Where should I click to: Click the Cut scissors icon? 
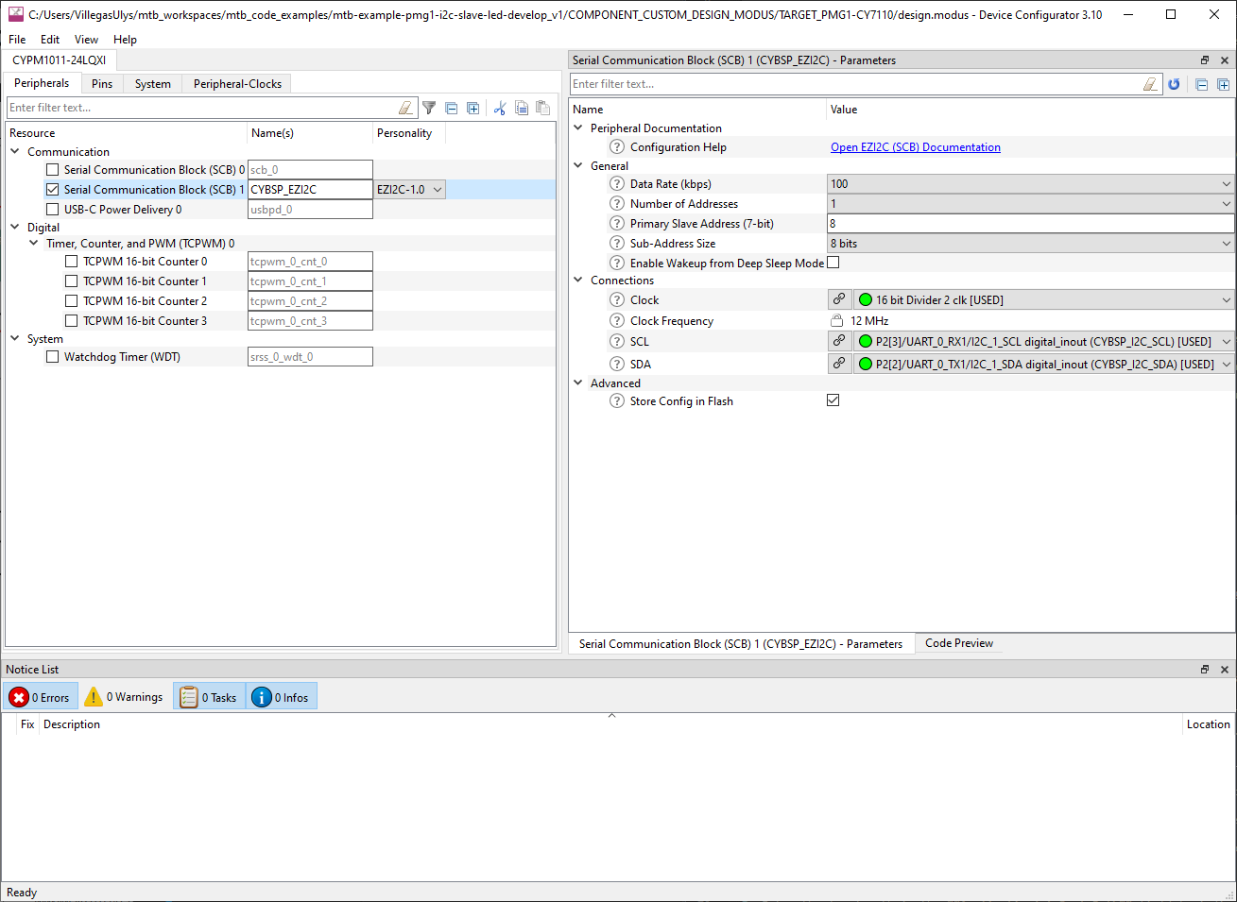point(500,108)
